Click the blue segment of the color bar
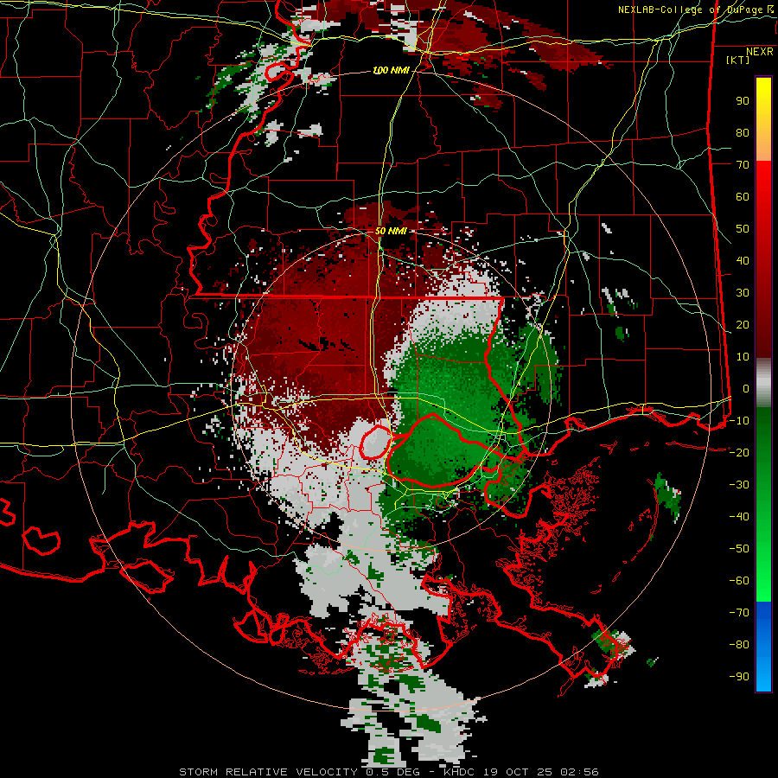 click(x=763, y=646)
